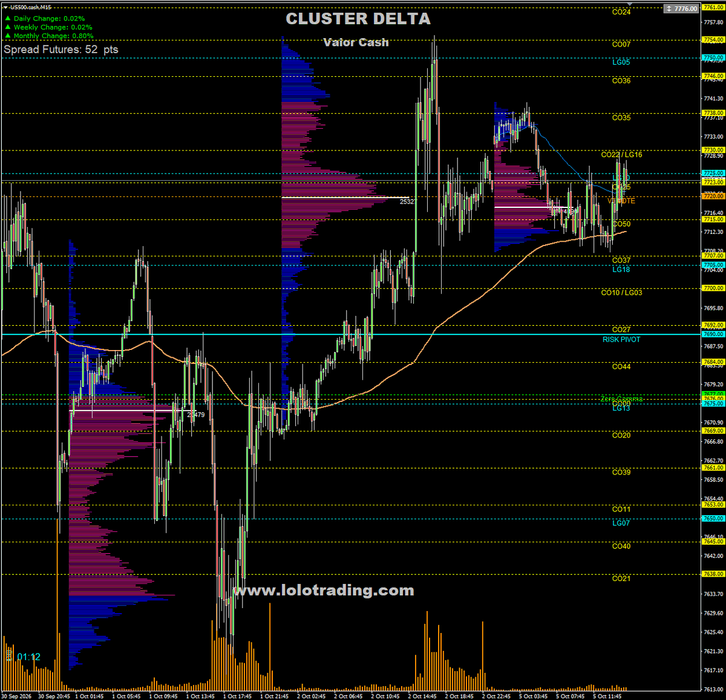Click the green arrow next to Daily Change

pyautogui.click(x=8, y=19)
